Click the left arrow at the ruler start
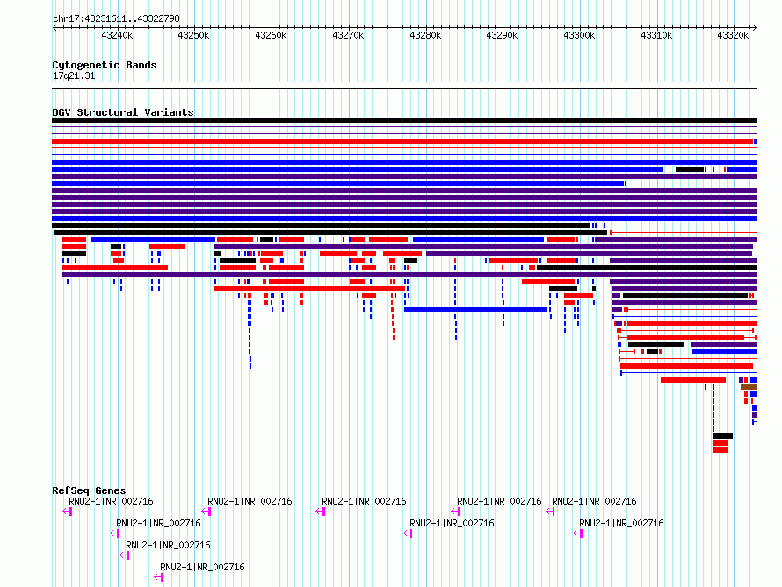Viewport: 782px width, 587px height. tap(54, 28)
